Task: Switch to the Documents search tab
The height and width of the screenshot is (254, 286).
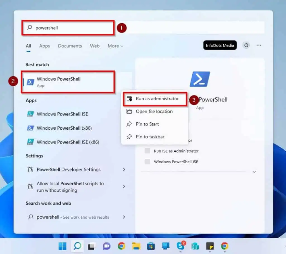Action: 70,46
